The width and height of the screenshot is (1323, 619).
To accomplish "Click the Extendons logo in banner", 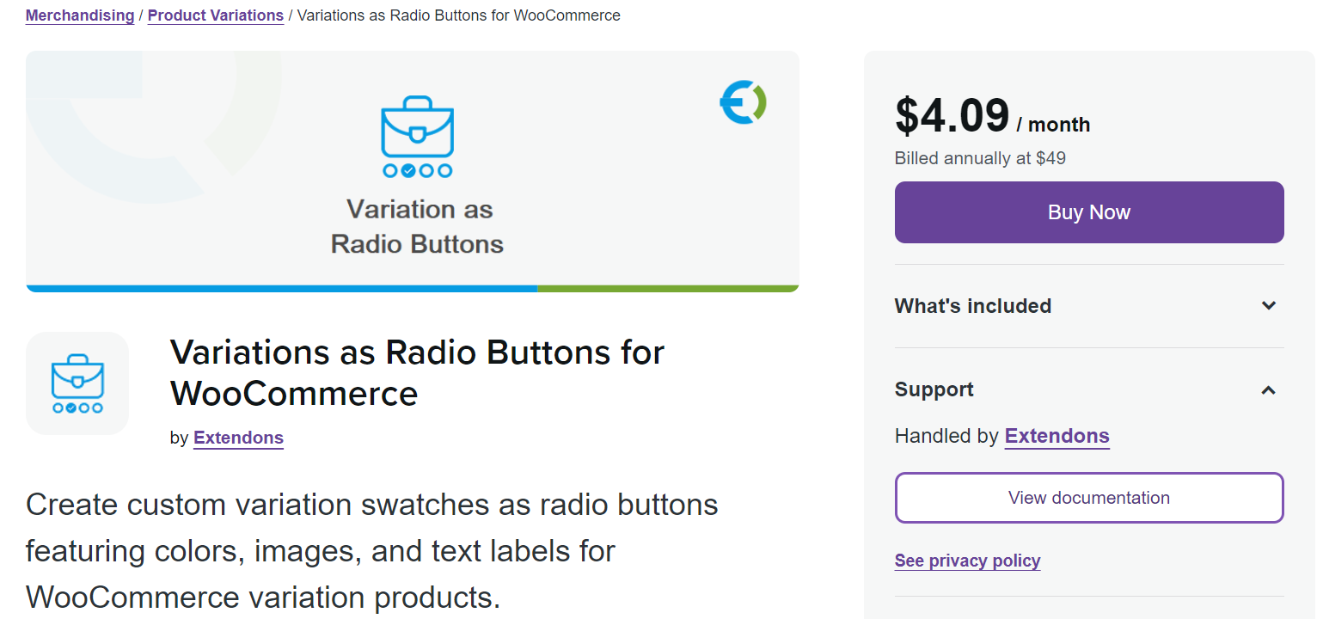I will [743, 102].
